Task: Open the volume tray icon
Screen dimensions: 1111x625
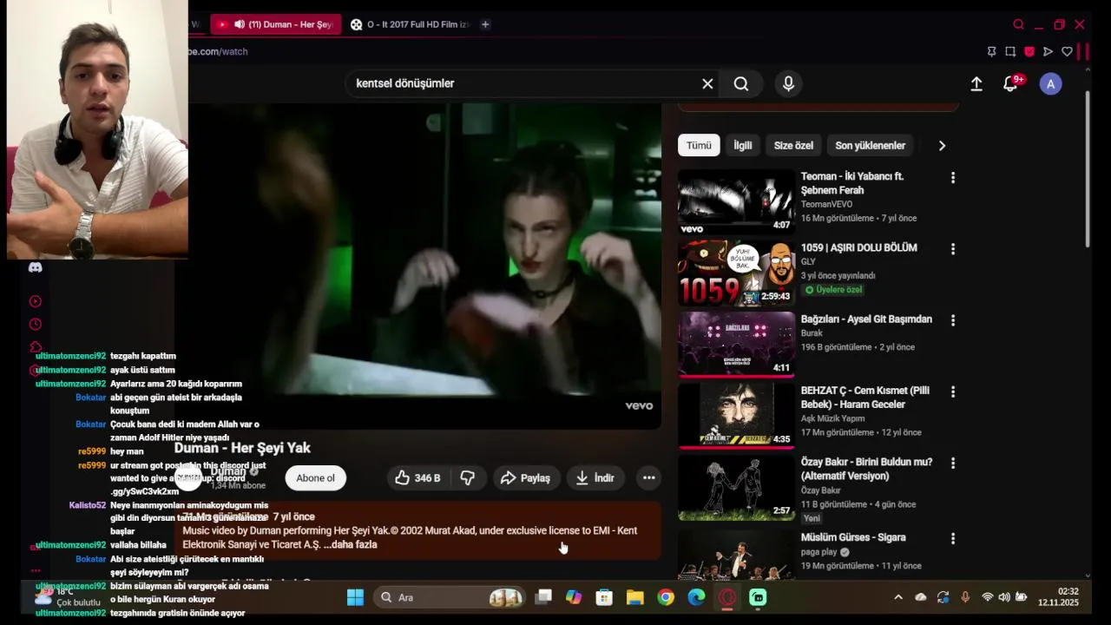Action: pyautogui.click(x=1004, y=597)
